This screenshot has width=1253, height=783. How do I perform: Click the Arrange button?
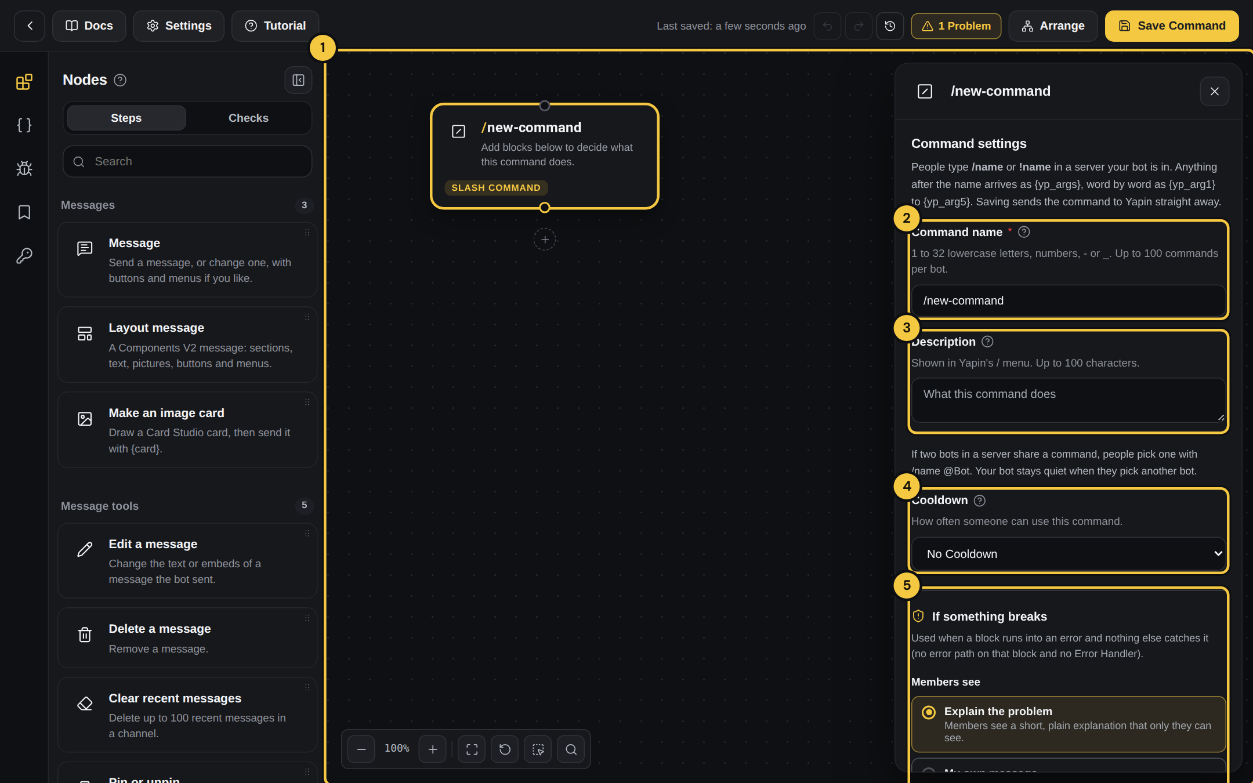[1053, 26]
